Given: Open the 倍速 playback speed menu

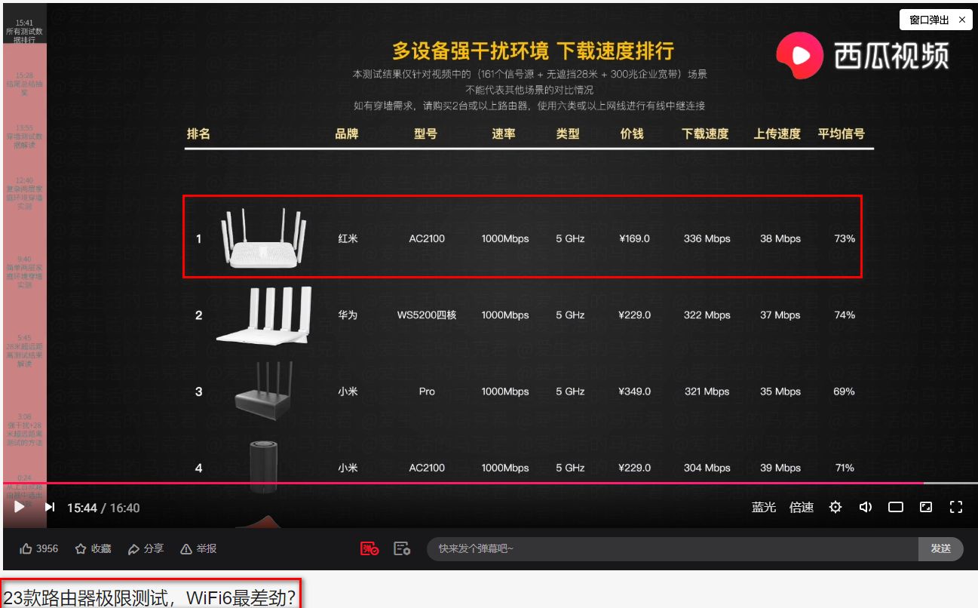Looking at the screenshot, I should click(802, 507).
